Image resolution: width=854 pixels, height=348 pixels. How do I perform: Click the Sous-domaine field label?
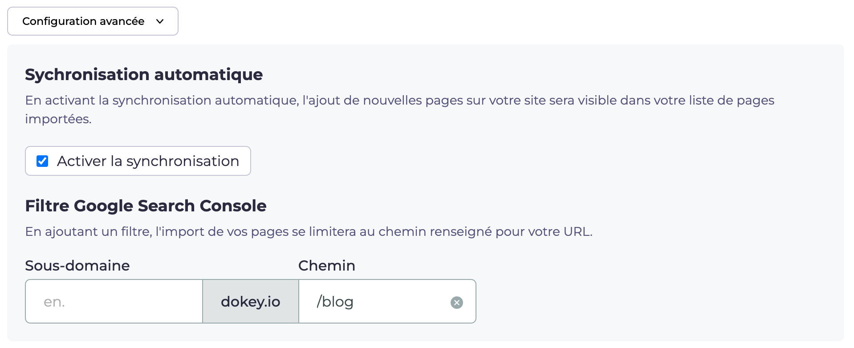(x=77, y=265)
